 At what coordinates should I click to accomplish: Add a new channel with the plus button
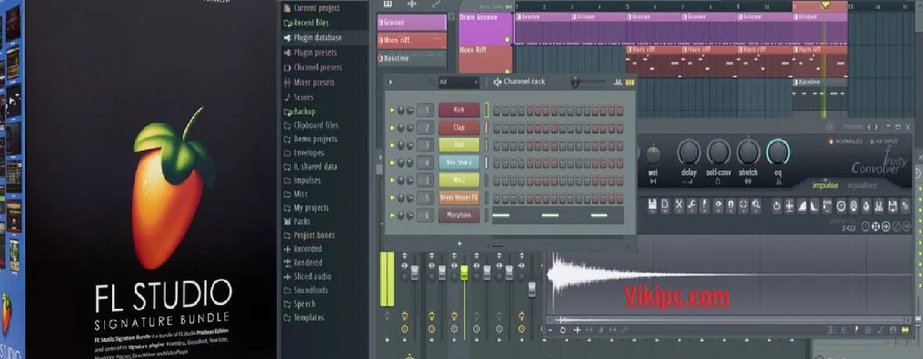tap(460, 243)
